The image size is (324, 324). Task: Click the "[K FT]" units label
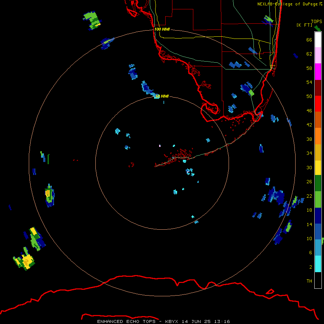click(x=304, y=25)
